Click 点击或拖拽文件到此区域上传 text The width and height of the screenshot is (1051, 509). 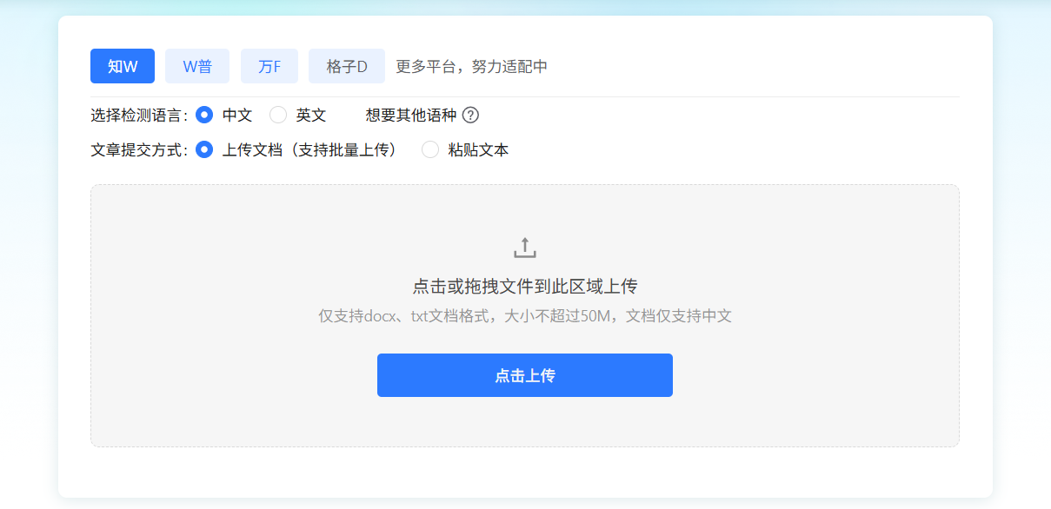pos(525,287)
